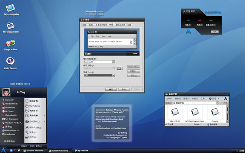Click the Back button in 我的文档 window
The height and width of the screenshot is (153, 245).
click(213, 99)
